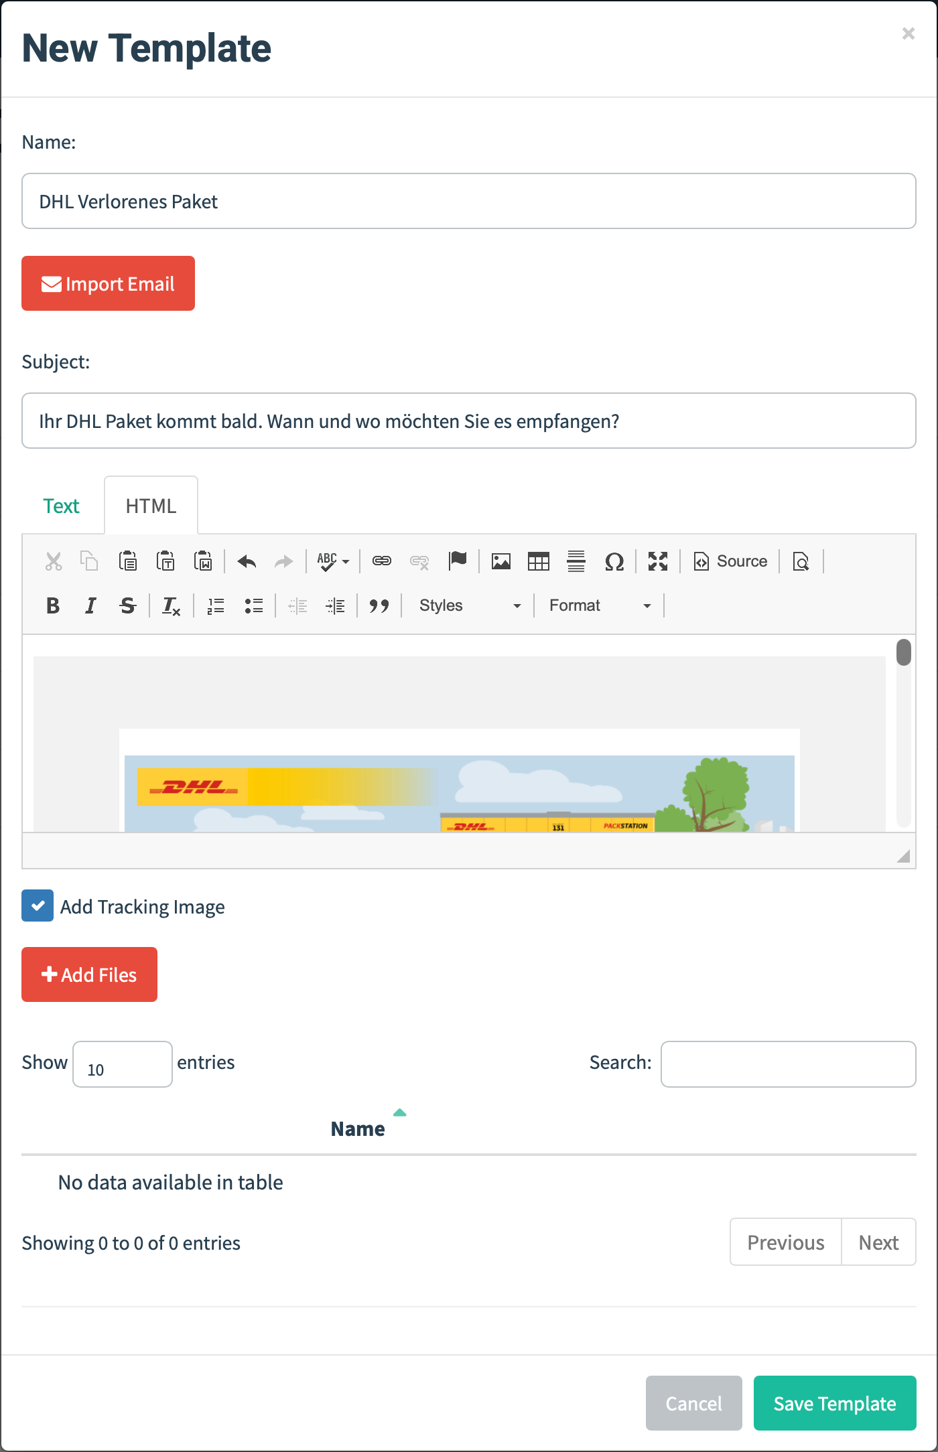938x1452 pixels.
Task: Insert special character with Omega icon
Action: coord(614,561)
